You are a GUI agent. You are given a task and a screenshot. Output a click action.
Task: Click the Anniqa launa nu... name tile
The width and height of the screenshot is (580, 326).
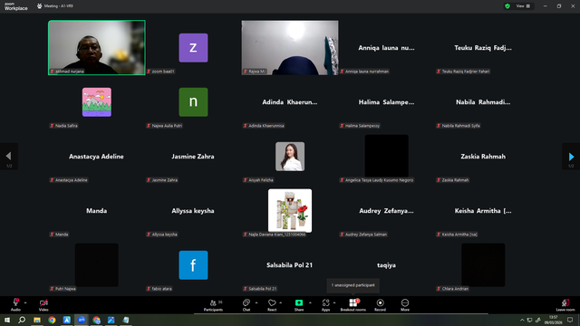pyautogui.click(x=386, y=48)
